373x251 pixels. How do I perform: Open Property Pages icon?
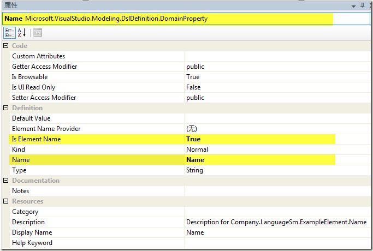coord(38,33)
